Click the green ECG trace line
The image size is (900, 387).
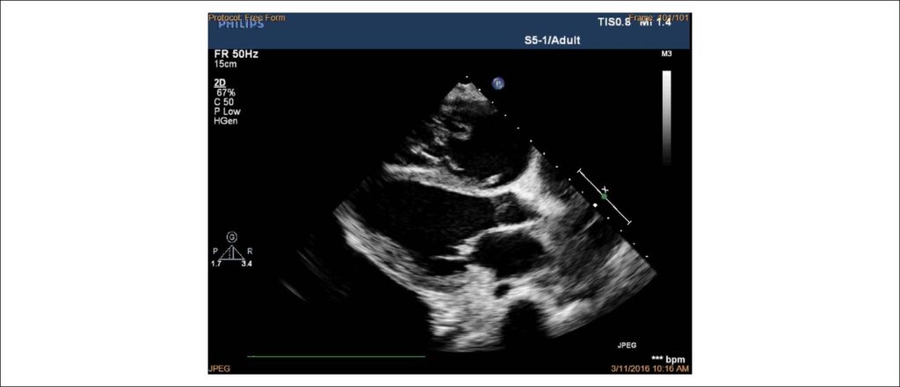point(336,356)
